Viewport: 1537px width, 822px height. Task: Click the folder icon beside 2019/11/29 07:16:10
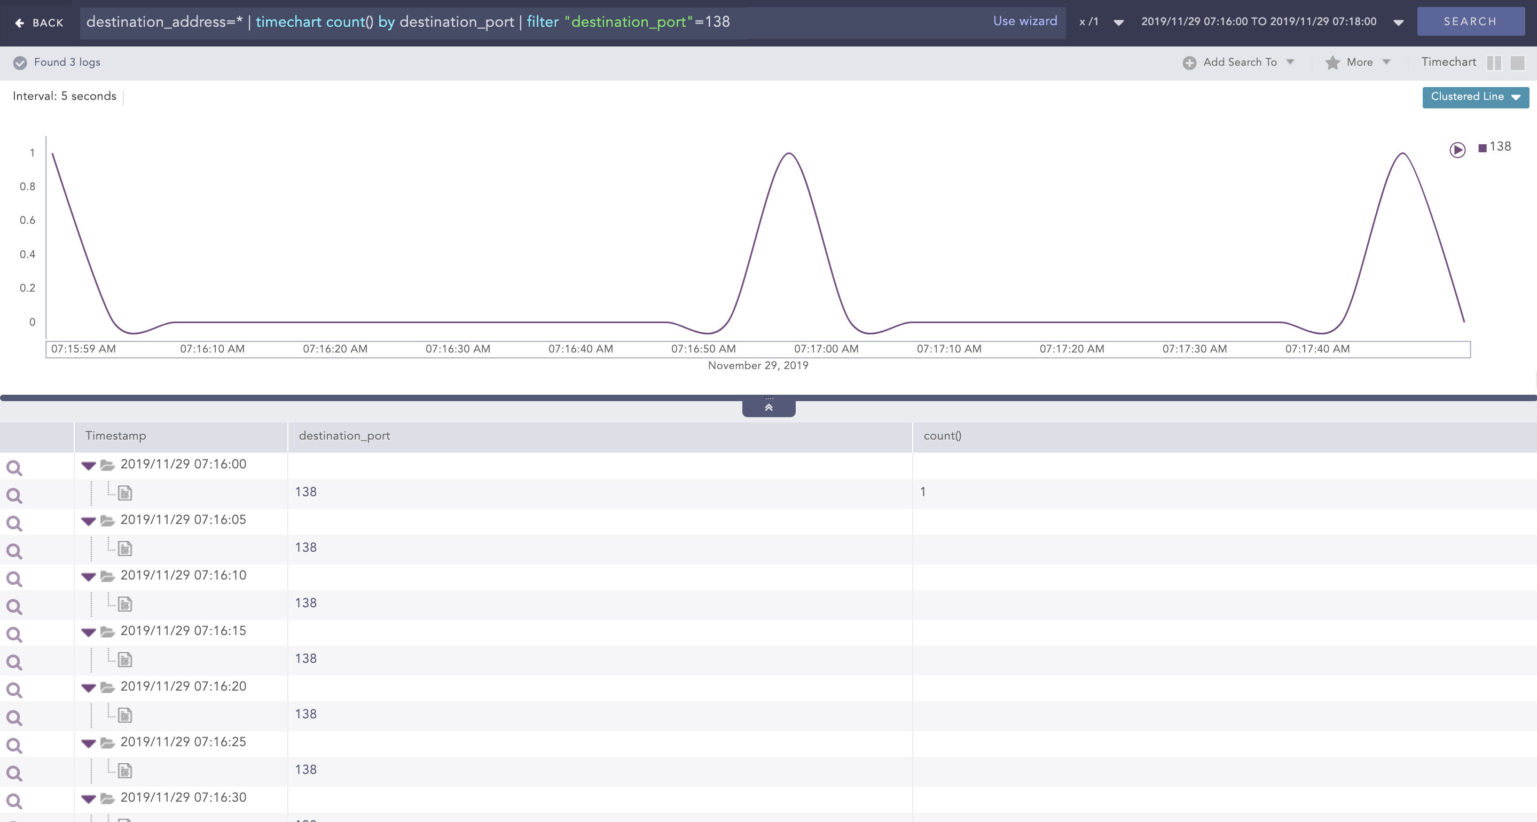[107, 576]
